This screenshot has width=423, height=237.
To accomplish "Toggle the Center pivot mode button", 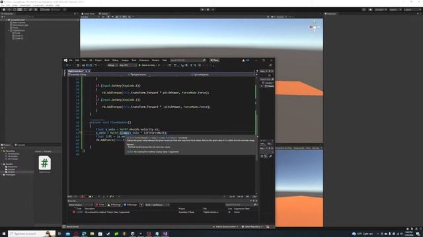I will (45, 10).
